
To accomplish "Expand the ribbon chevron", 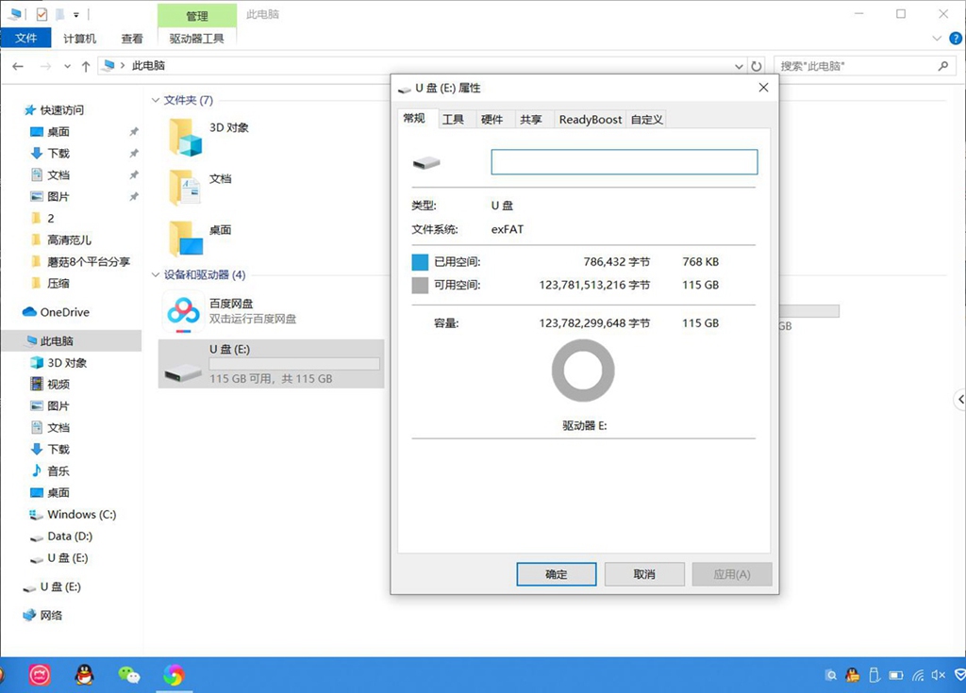I will pyautogui.click(x=937, y=39).
